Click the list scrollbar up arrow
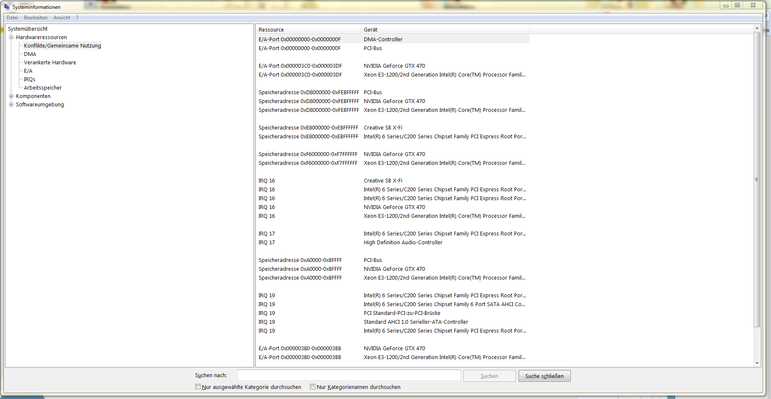Screen dimensions: 771x399 pyautogui.click(x=757, y=28)
